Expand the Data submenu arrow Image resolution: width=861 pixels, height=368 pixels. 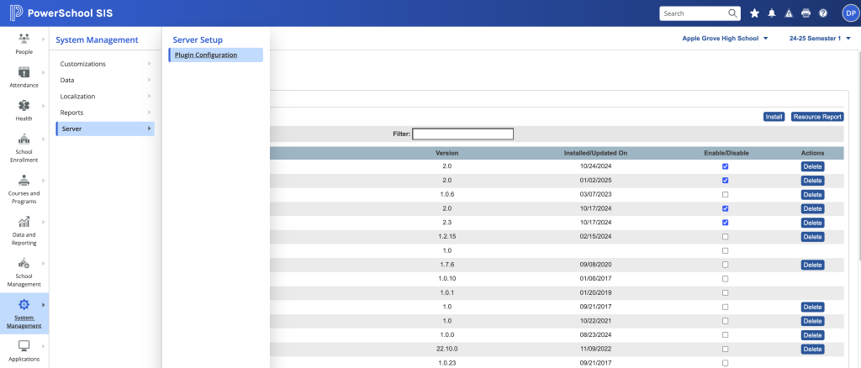pyautogui.click(x=150, y=80)
